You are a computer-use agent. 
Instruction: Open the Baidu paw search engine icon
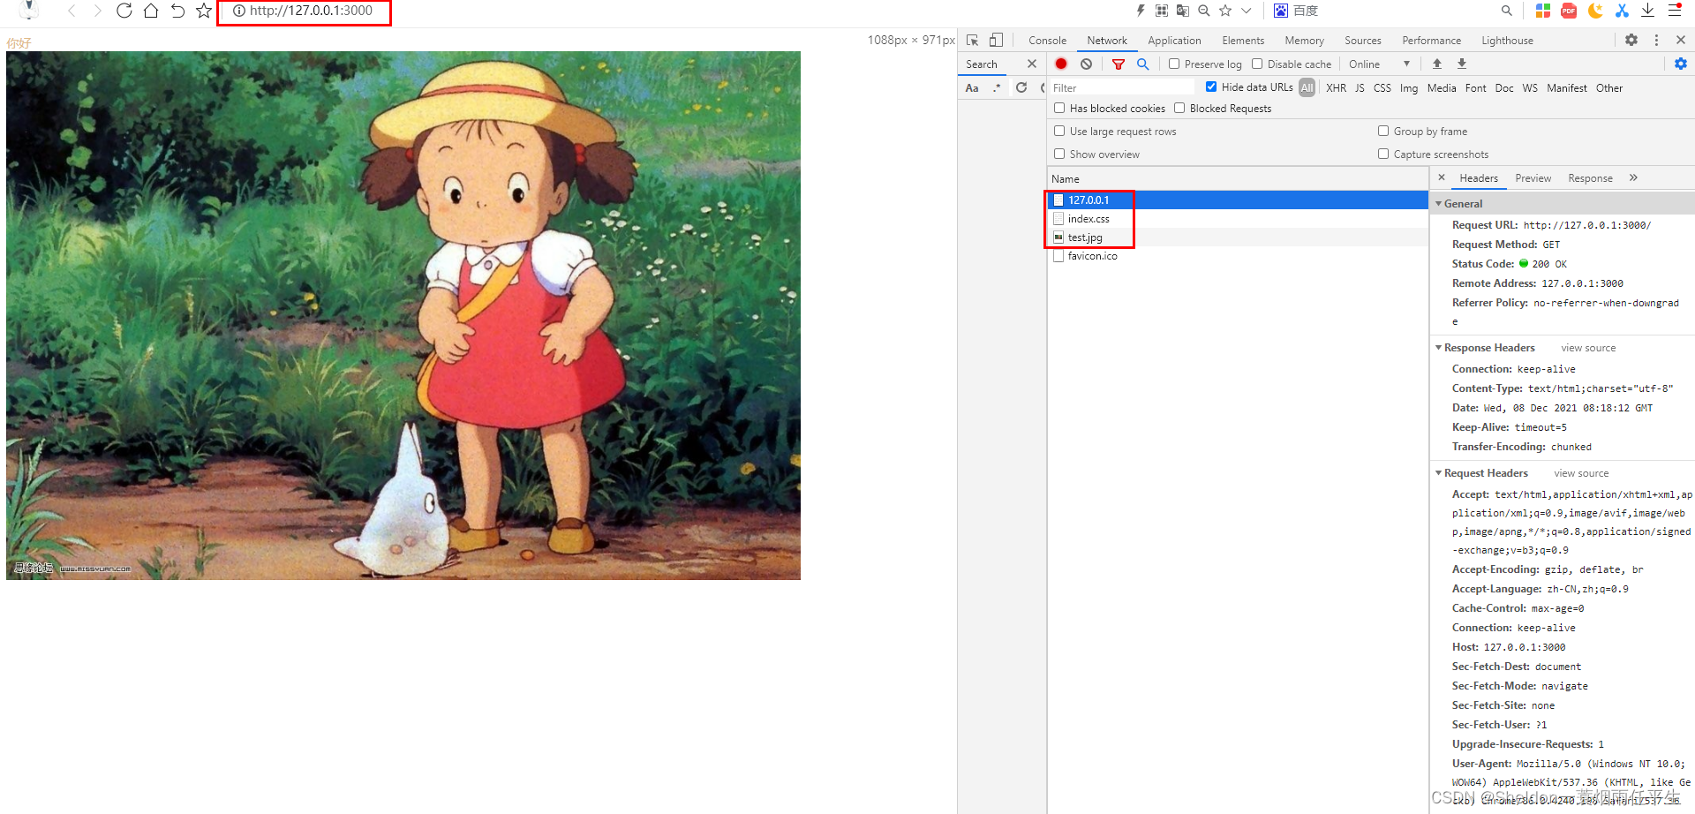[x=1281, y=11]
